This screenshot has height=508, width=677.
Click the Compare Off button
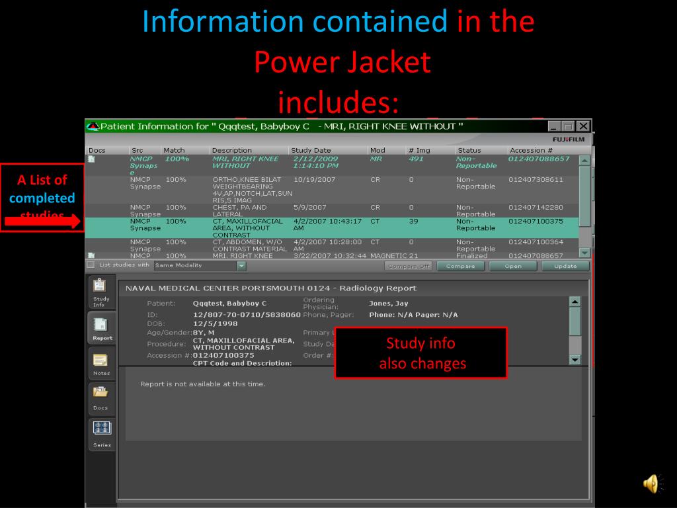409,266
